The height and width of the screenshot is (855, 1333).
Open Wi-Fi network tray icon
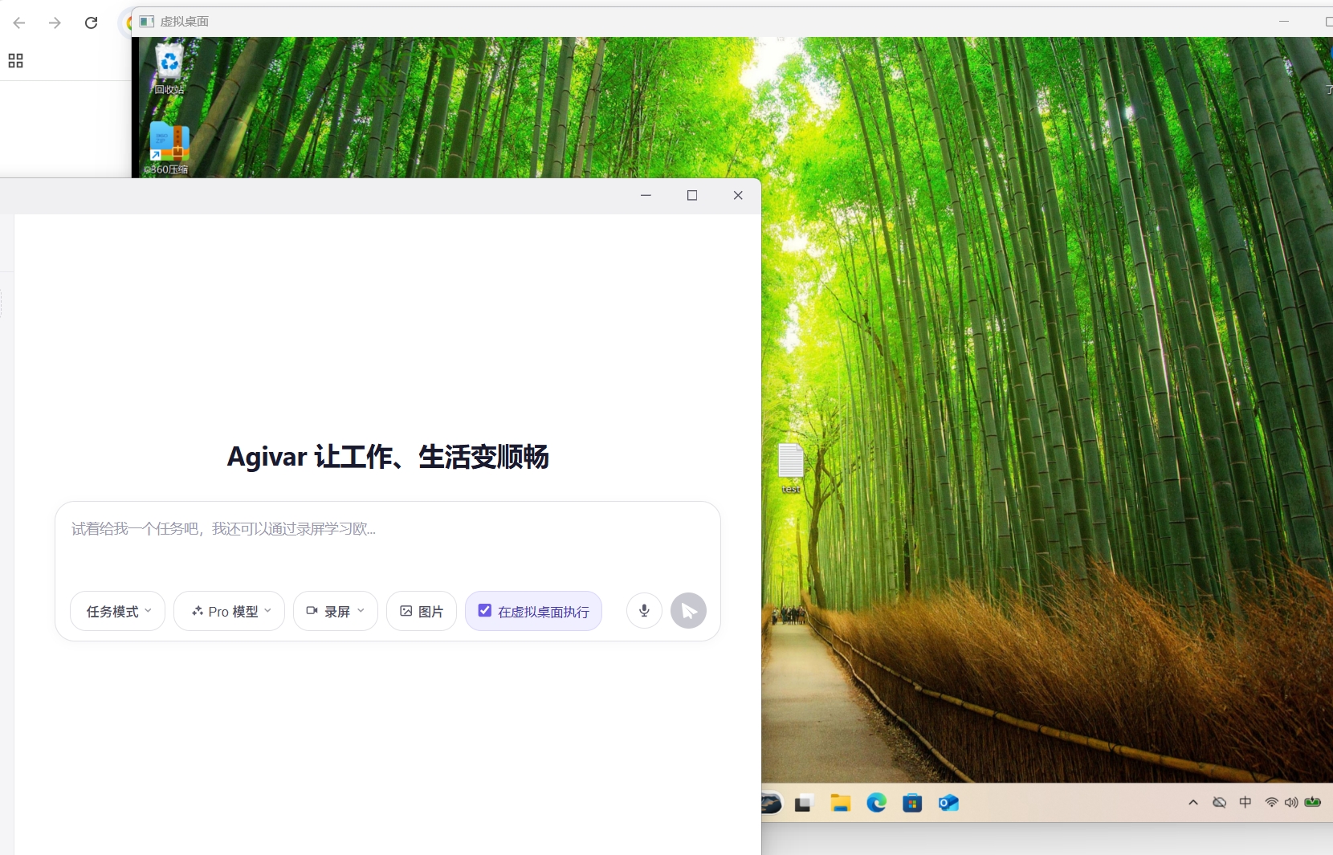pos(1271,803)
